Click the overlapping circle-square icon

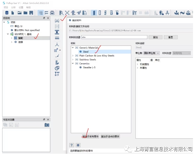tap(57, 68)
